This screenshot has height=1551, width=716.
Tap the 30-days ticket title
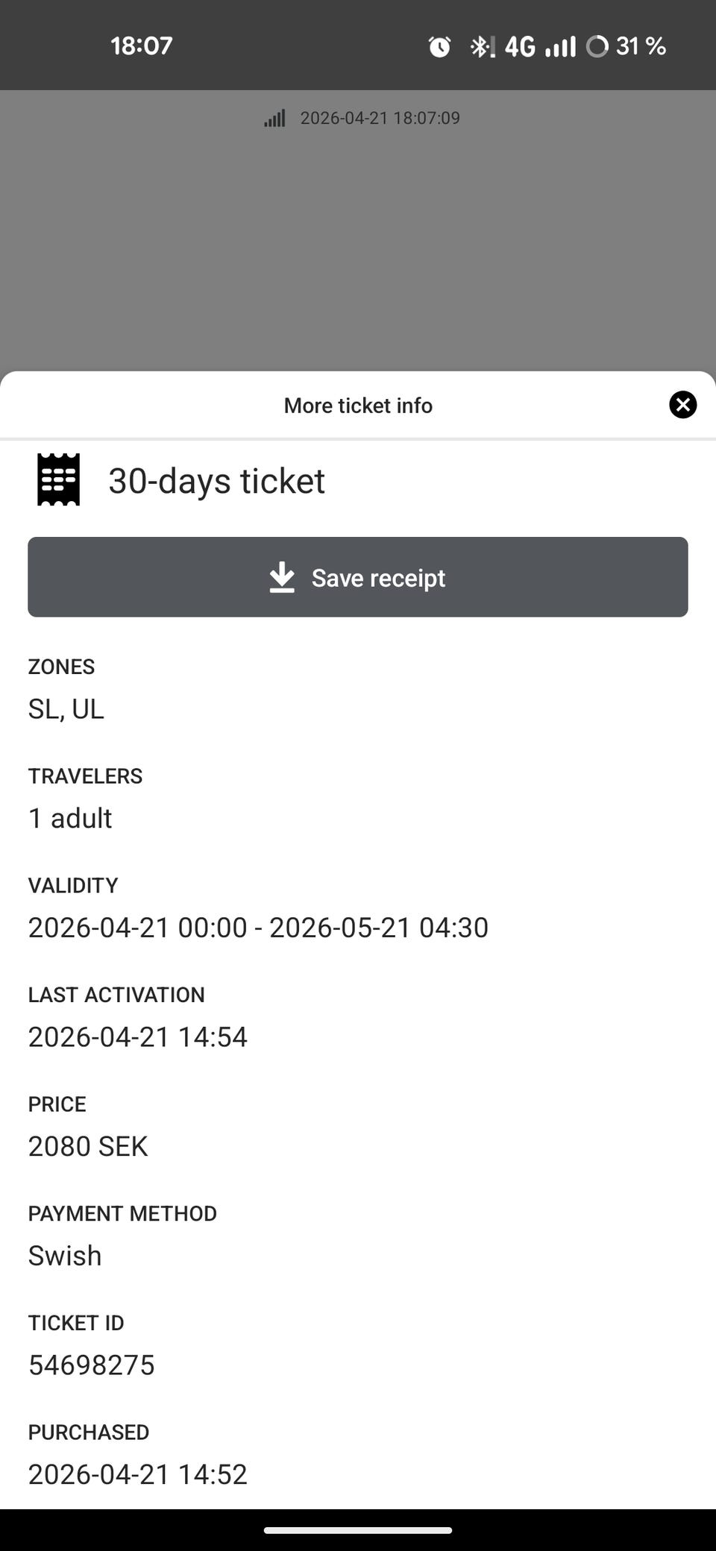[x=216, y=481]
